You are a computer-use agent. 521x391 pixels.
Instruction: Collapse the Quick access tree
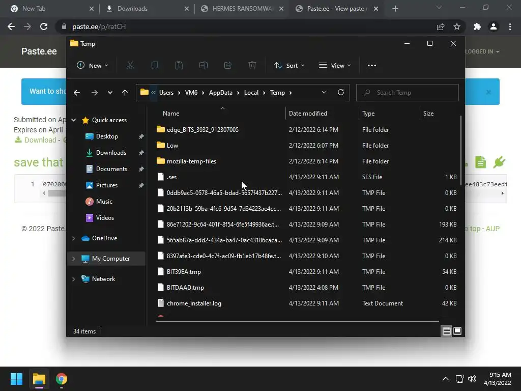pyautogui.click(x=74, y=120)
